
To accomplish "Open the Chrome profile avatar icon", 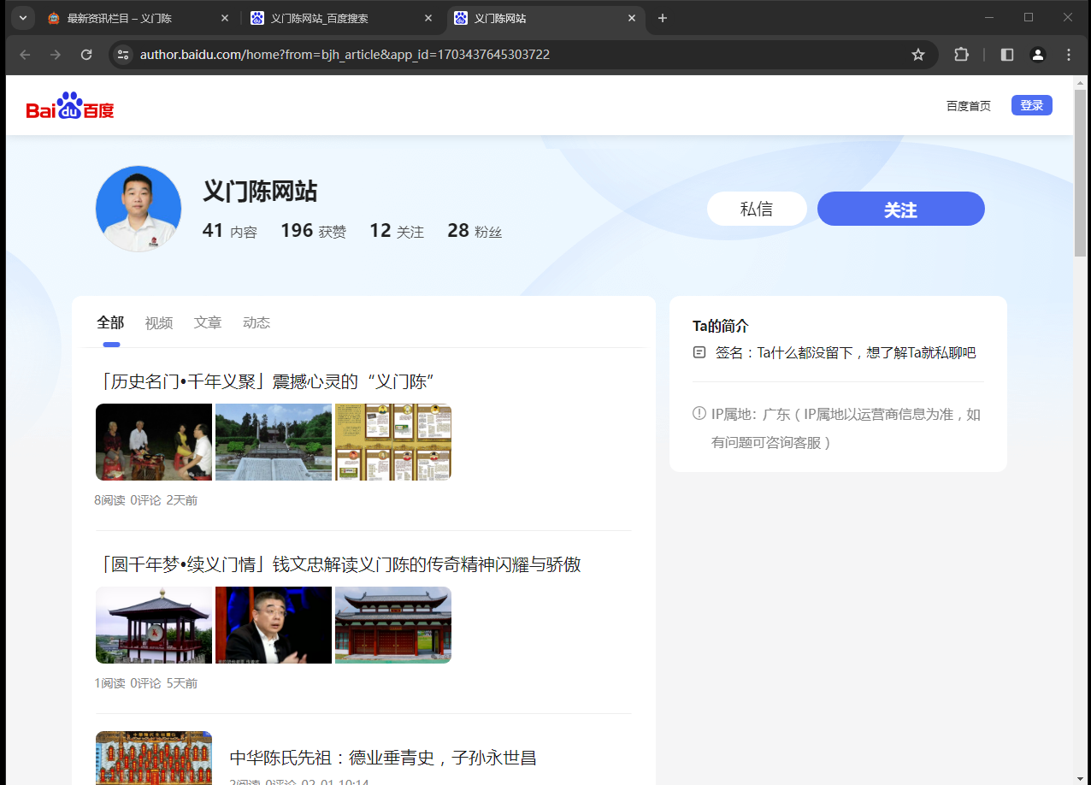I will [1038, 55].
